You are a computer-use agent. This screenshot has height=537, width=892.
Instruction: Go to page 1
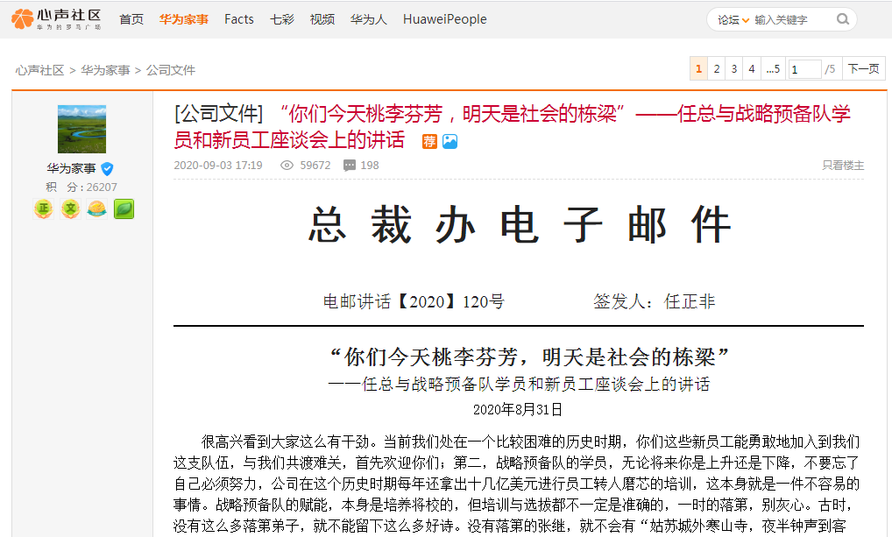[698, 69]
